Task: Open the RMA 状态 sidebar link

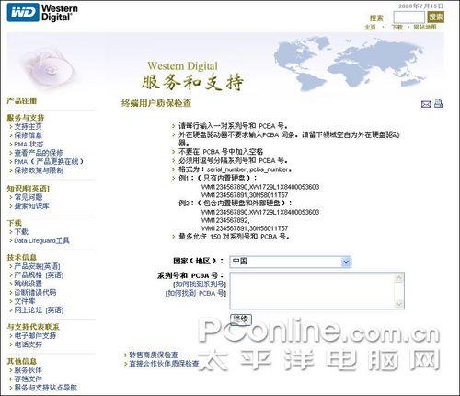Action: pyautogui.click(x=29, y=144)
